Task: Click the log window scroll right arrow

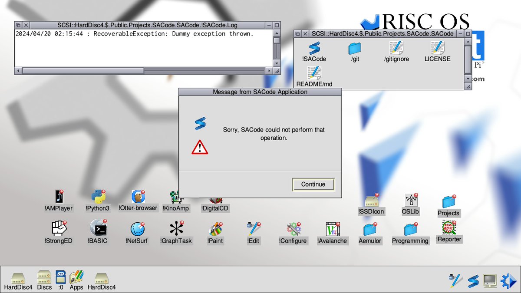Action: pyautogui.click(x=269, y=70)
